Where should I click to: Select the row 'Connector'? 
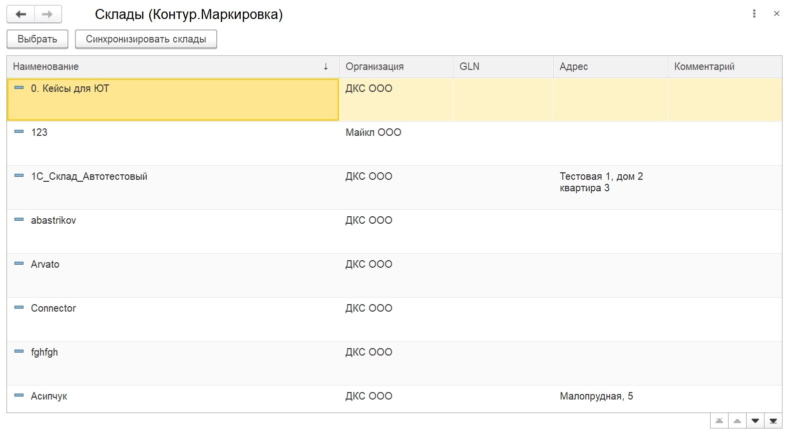pos(395,319)
